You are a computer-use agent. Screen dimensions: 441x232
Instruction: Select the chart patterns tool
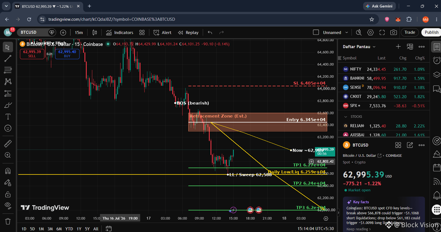point(8,82)
